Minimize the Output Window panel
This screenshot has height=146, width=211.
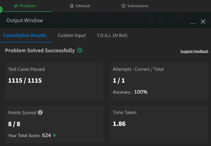[193, 23]
